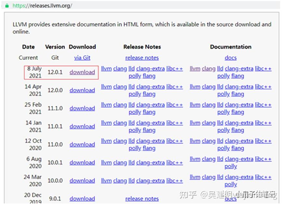Open llvm release notes for 12.0.1
This screenshot has height=207, width=284.
pyautogui.click(x=106, y=69)
